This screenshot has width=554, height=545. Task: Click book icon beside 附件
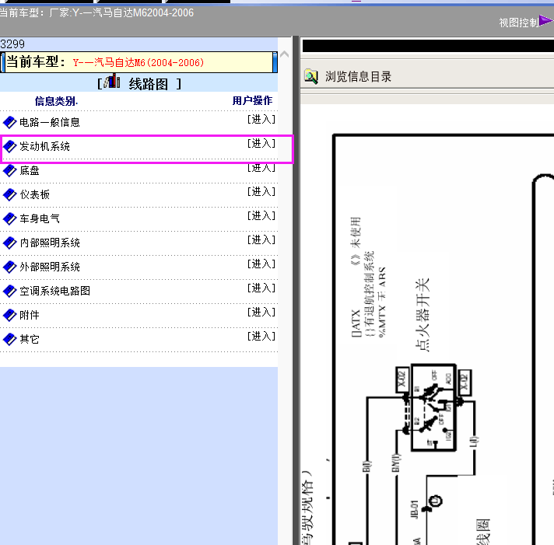click(9, 315)
